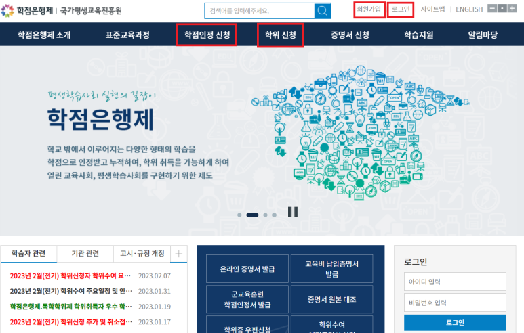
Task: Increase font size with the plus button
Action: (512, 8)
